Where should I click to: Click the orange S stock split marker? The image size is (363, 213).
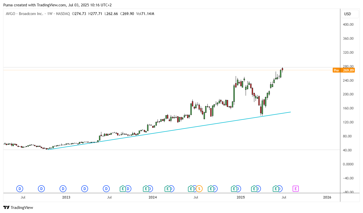199,189
